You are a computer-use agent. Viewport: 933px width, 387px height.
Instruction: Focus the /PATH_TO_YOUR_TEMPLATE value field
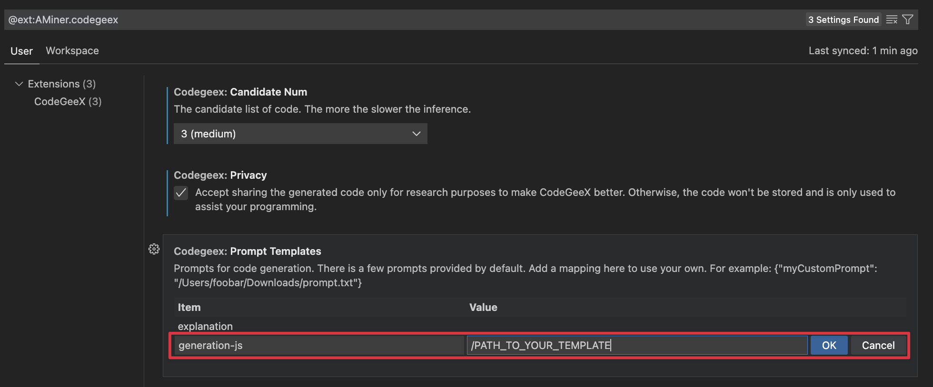tap(637, 345)
